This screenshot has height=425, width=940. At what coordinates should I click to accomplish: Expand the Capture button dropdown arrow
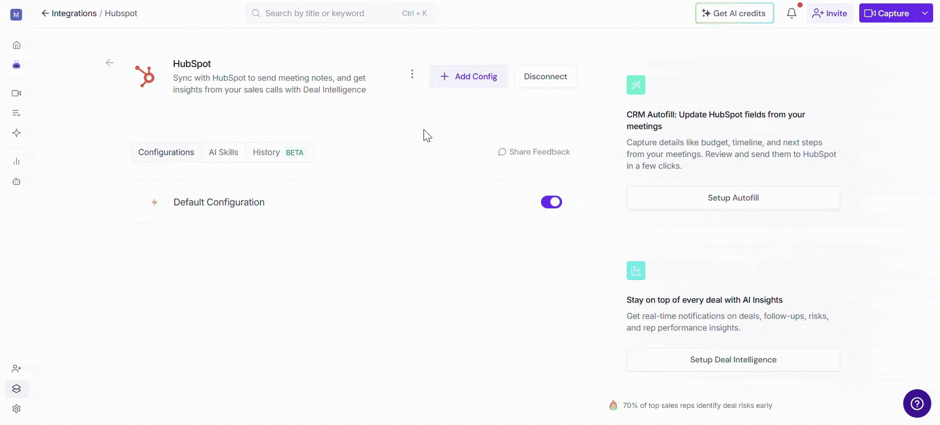pos(924,13)
